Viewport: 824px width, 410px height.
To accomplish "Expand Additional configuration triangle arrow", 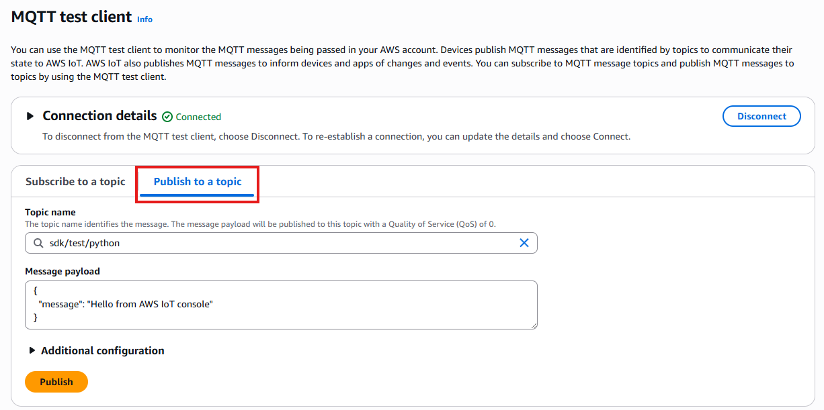I will [x=32, y=351].
